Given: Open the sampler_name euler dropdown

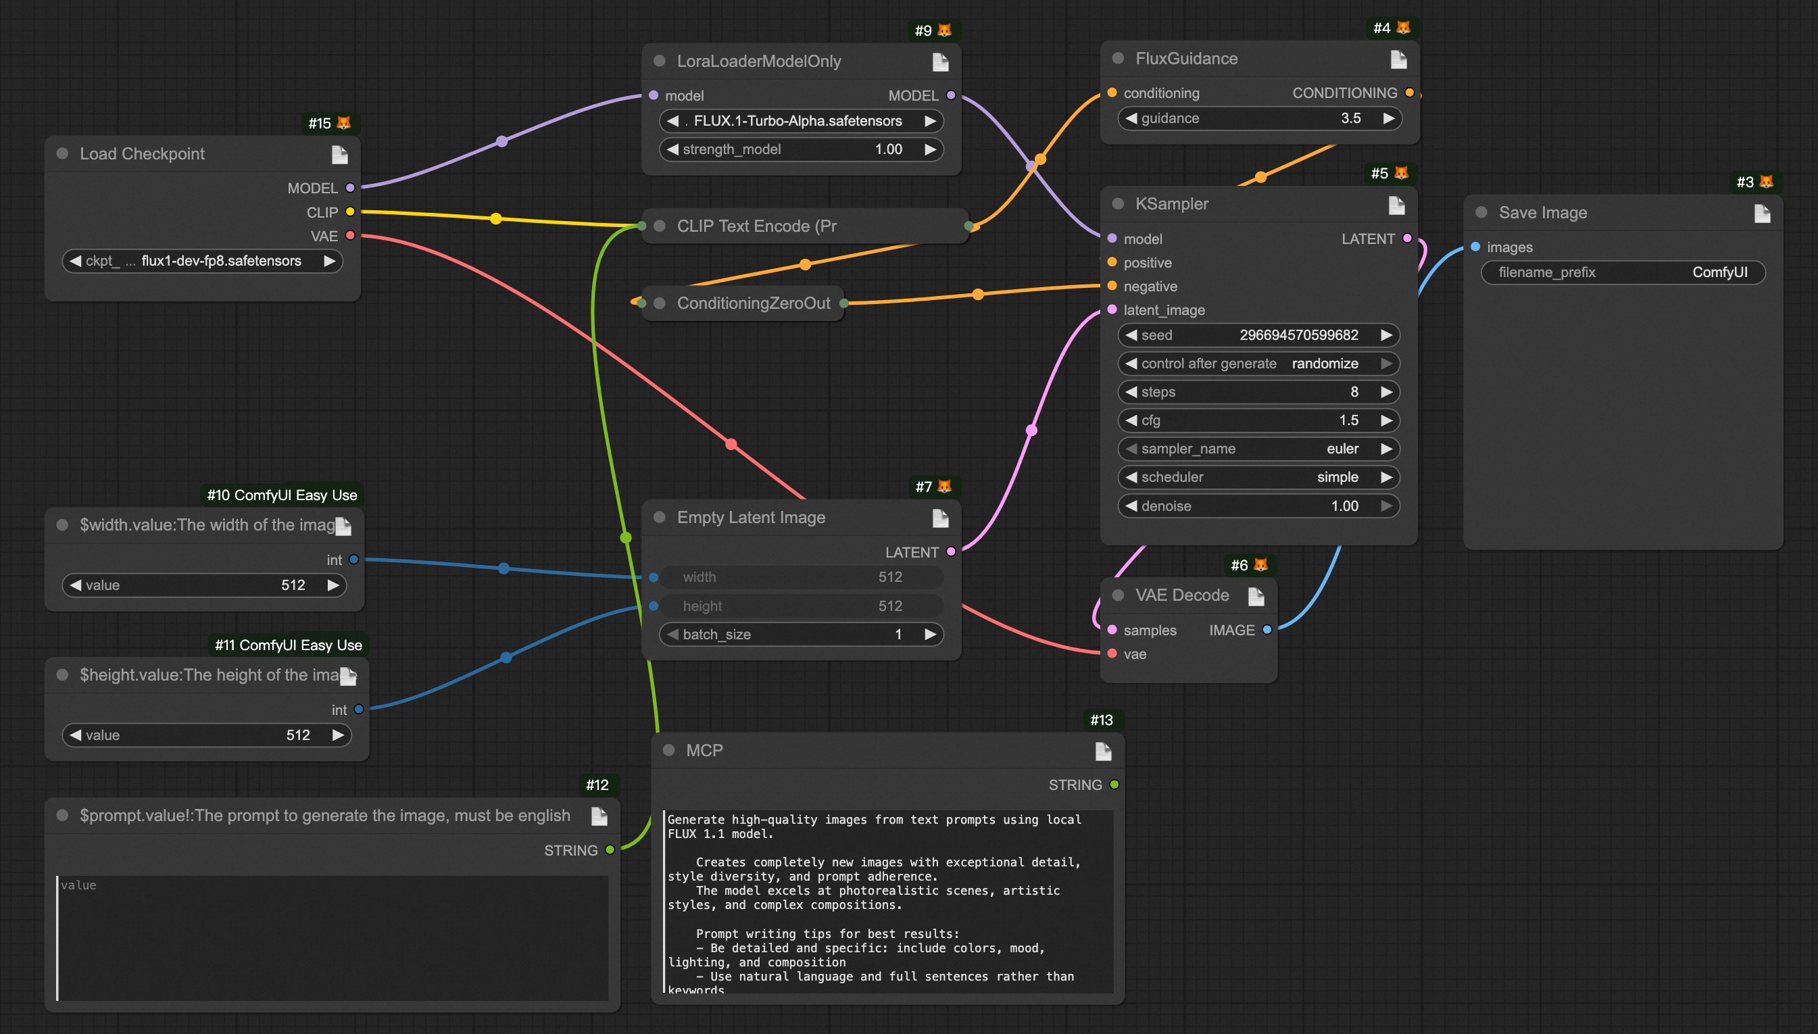Looking at the screenshot, I should tap(1257, 449).
